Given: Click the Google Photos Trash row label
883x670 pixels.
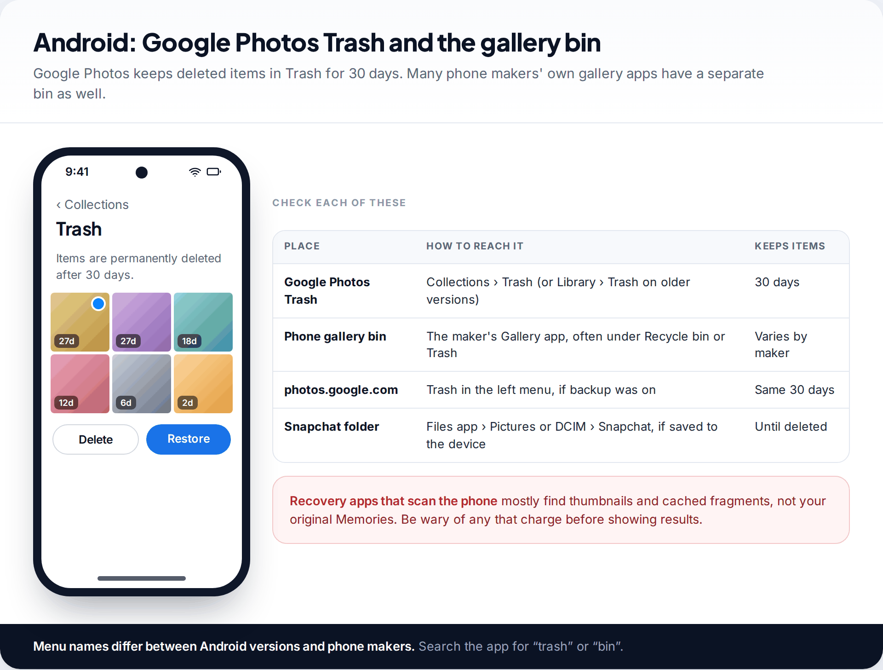Looking at the screenshot, I should (327, 291).
